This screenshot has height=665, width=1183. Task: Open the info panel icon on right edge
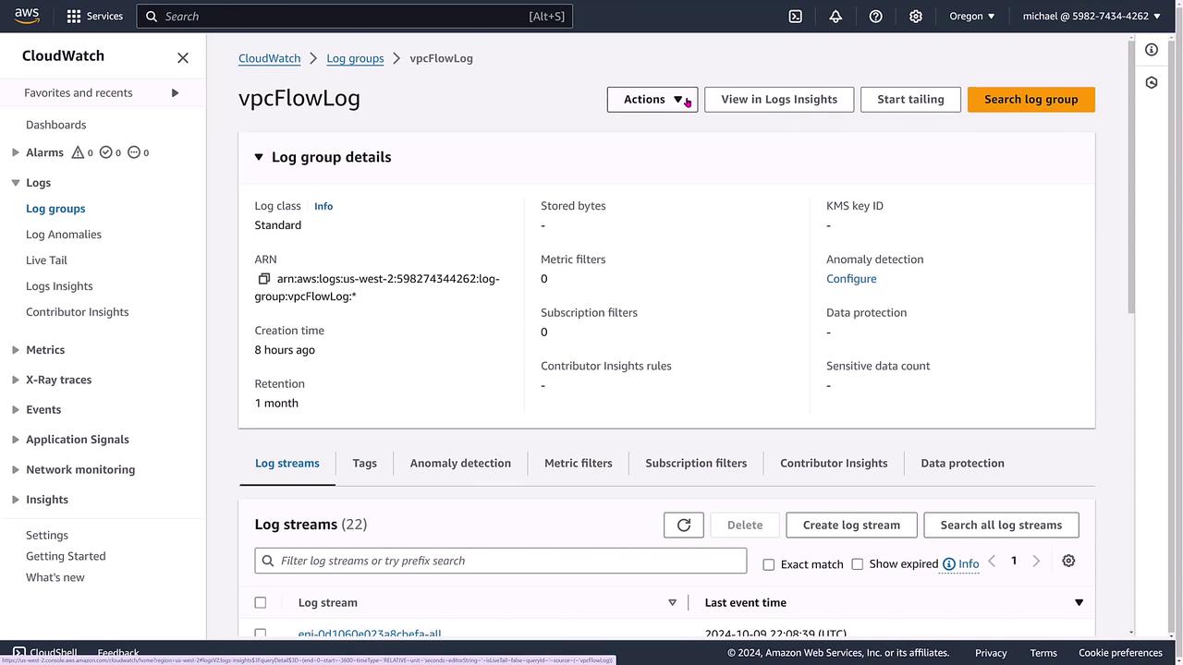pos(1152,50)
